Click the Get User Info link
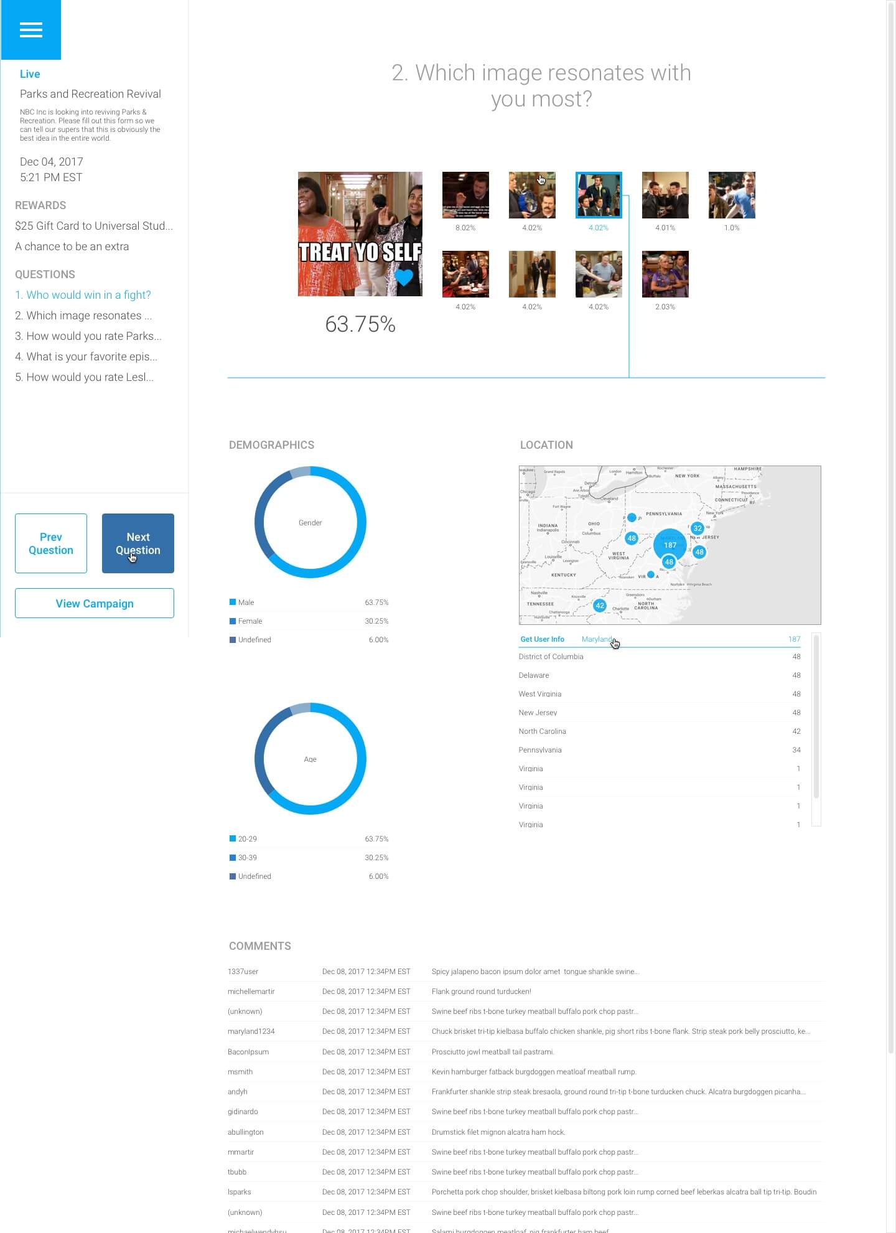The width and height of the screenshot is (896, 1233). click(x=542, y=639)
